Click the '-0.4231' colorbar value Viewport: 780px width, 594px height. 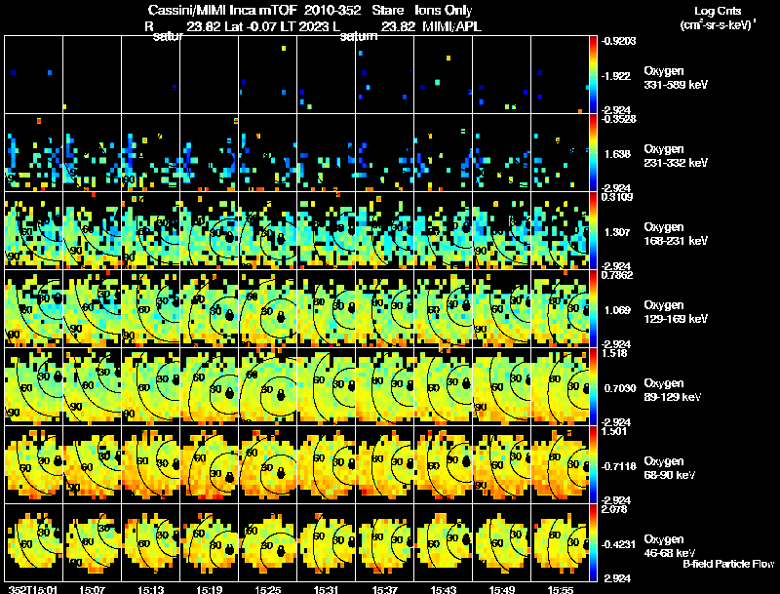click(x=618, y=545)
